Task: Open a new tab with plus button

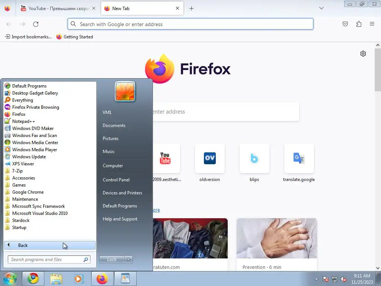Action: [192, 9]
